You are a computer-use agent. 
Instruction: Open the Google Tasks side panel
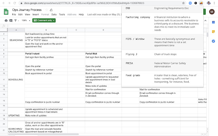213,41
